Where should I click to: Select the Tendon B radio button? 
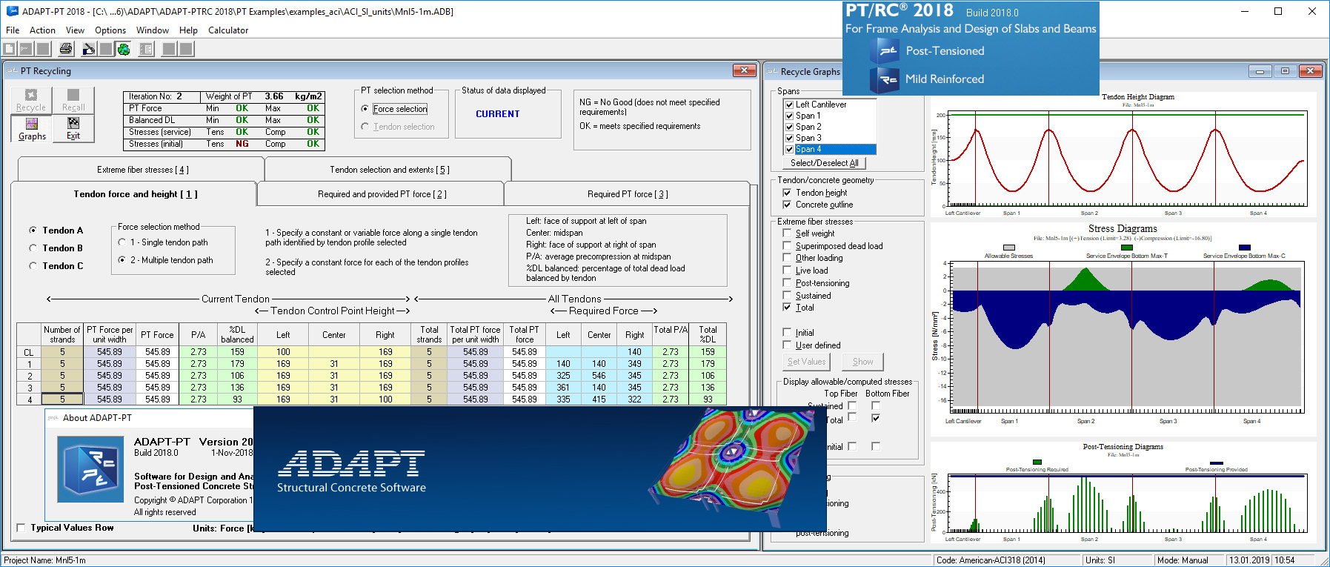click(x=33, y=248)
